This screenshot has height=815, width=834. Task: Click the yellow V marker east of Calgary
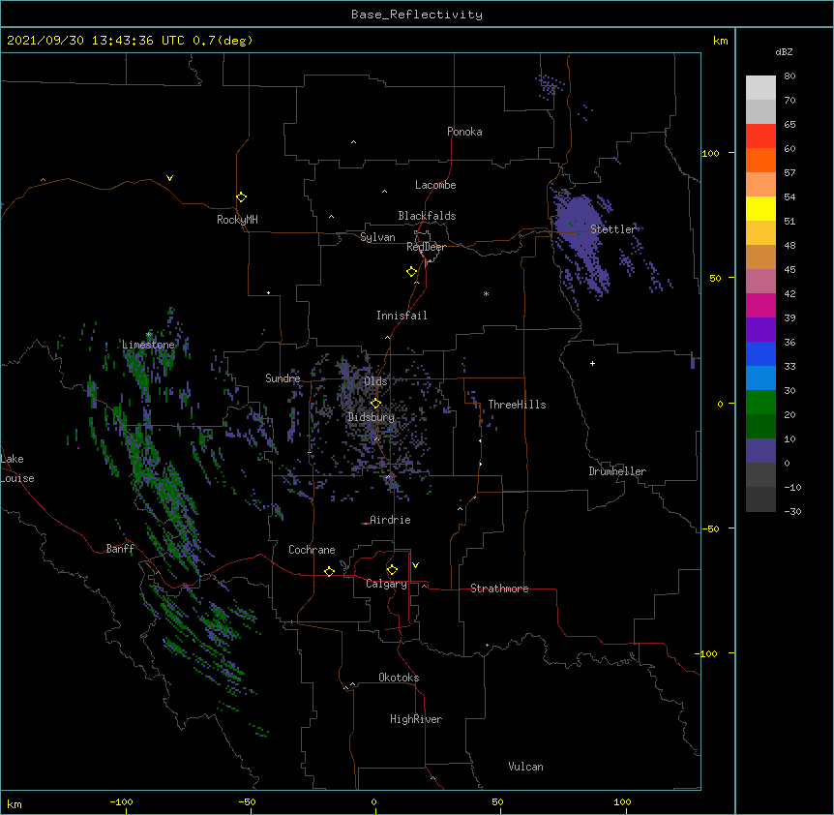pyautogui.click(x=415, y=565)
